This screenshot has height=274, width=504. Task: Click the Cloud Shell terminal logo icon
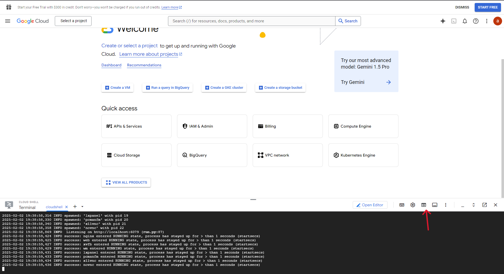click(9, 205)
